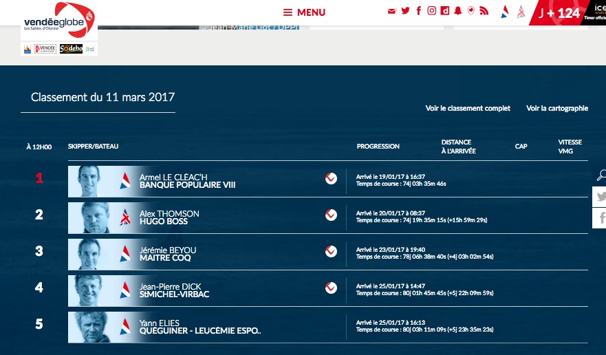The height and width of the screenshot is (355, 606).
Task: Open Armel LE CLÉAC'H skipper name
Action: click(x=173, y=177)
